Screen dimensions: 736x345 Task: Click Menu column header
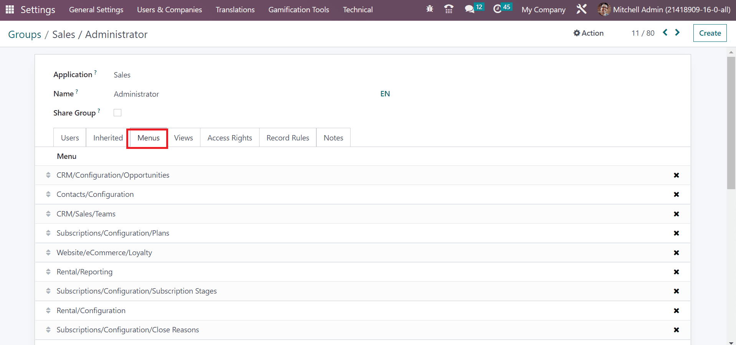click(x=66, y=156)
